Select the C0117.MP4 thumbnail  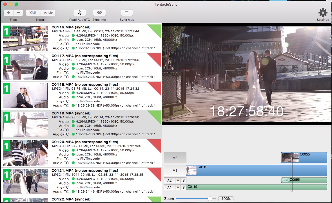[x=25, y=67]
